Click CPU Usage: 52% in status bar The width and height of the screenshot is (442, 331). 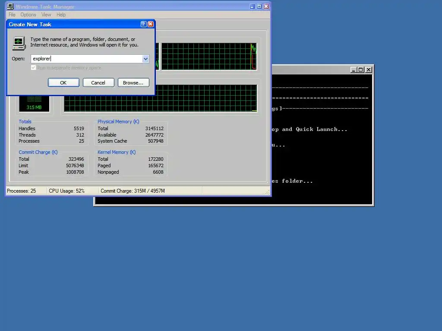click(x=67, y=191)
